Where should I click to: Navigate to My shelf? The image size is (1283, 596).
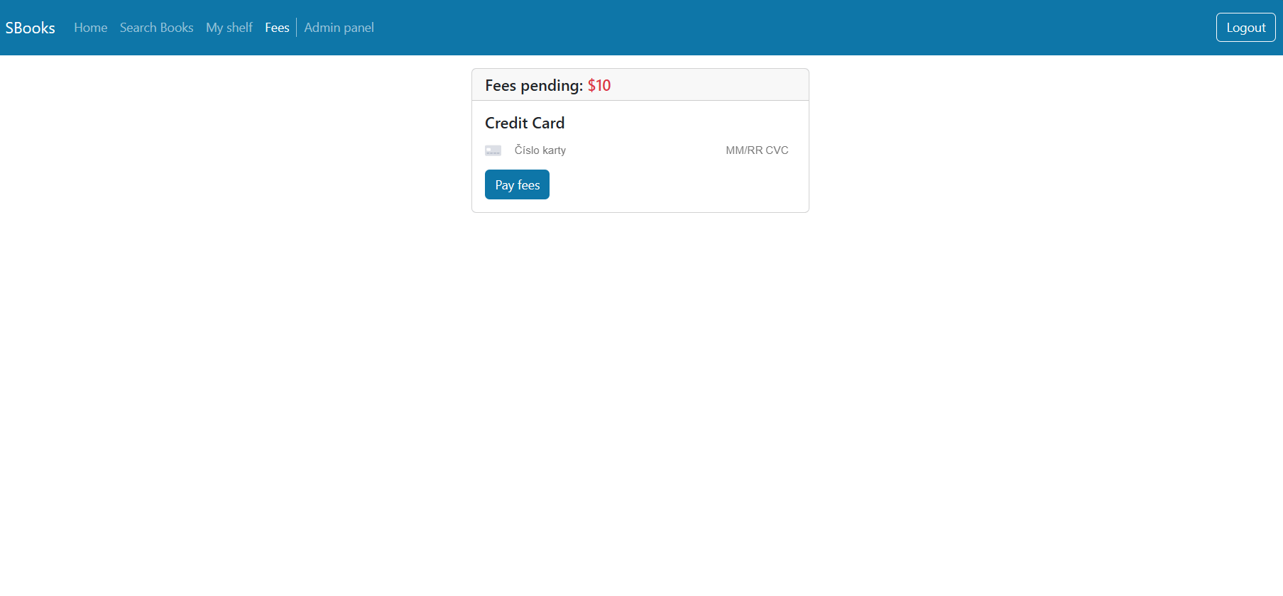coord(229,28)
